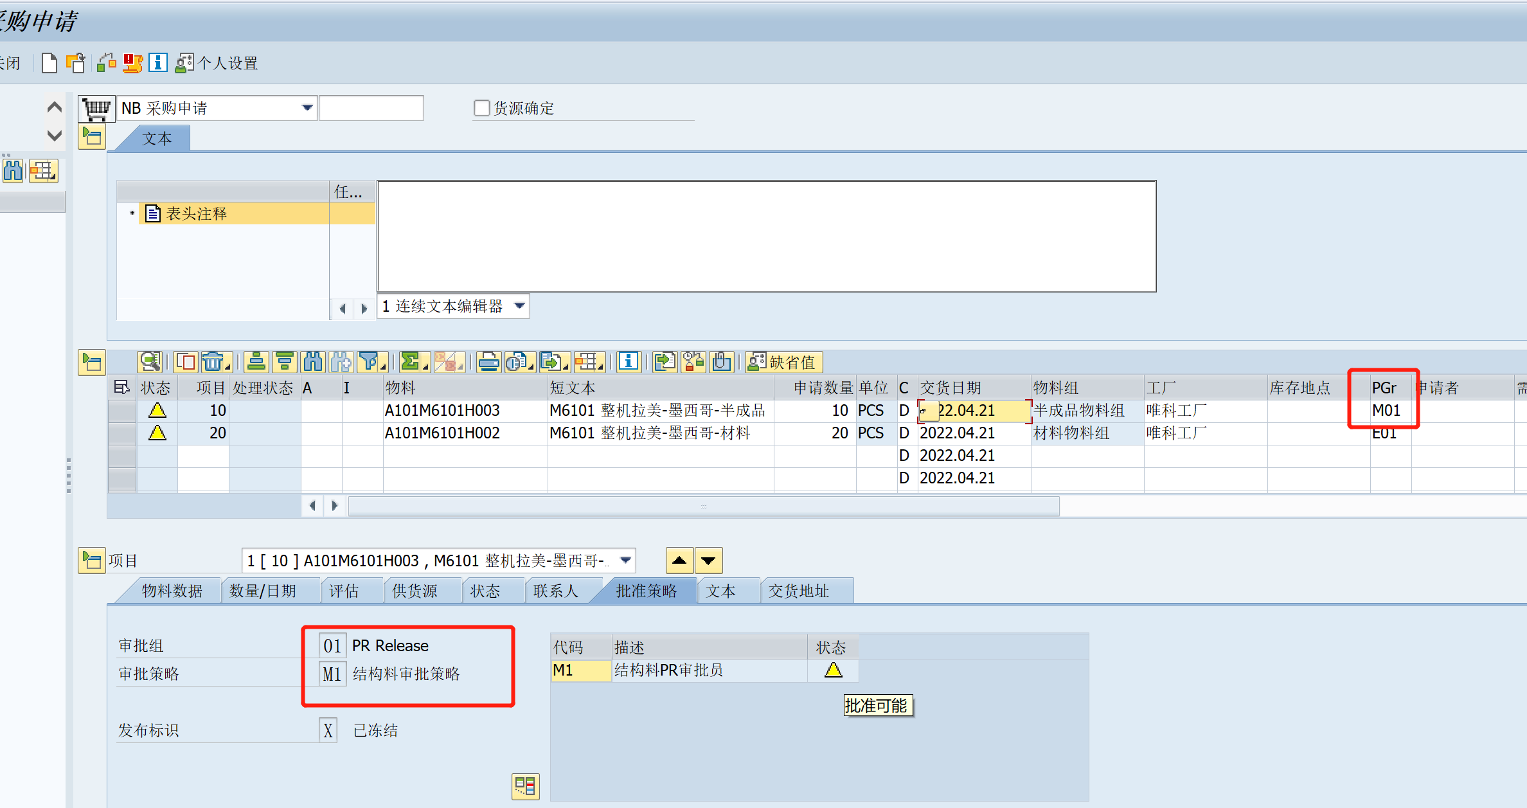The width and height of the screenshot is (1527, 808).
Task: Open messages with the red exclamation icon
Action: point(132,62)
